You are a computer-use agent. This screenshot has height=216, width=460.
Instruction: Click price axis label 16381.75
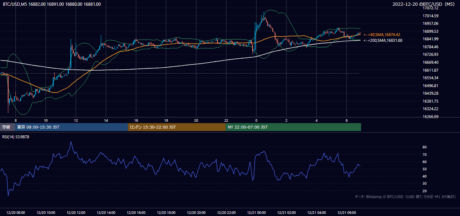[x=430, y=101]
